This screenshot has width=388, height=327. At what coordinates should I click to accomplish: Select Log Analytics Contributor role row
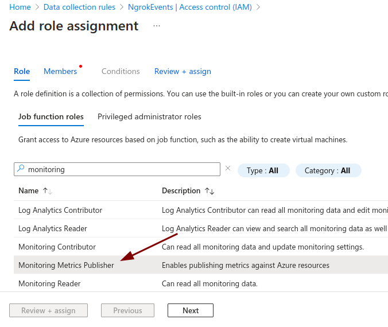coord(60,210)
